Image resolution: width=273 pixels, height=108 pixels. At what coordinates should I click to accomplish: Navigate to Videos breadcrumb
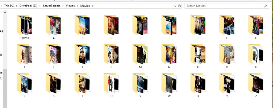(70, 6)
